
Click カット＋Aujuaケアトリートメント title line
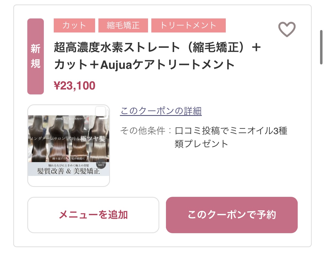144,65
